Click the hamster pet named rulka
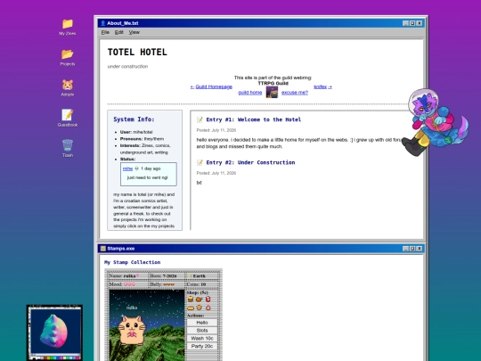Image resolution: width=481 pixels, height=361 pixels. point(132,330)
